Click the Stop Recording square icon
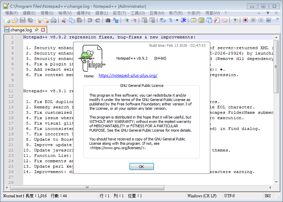The image size is (283, 202). [x=253, y=20]
